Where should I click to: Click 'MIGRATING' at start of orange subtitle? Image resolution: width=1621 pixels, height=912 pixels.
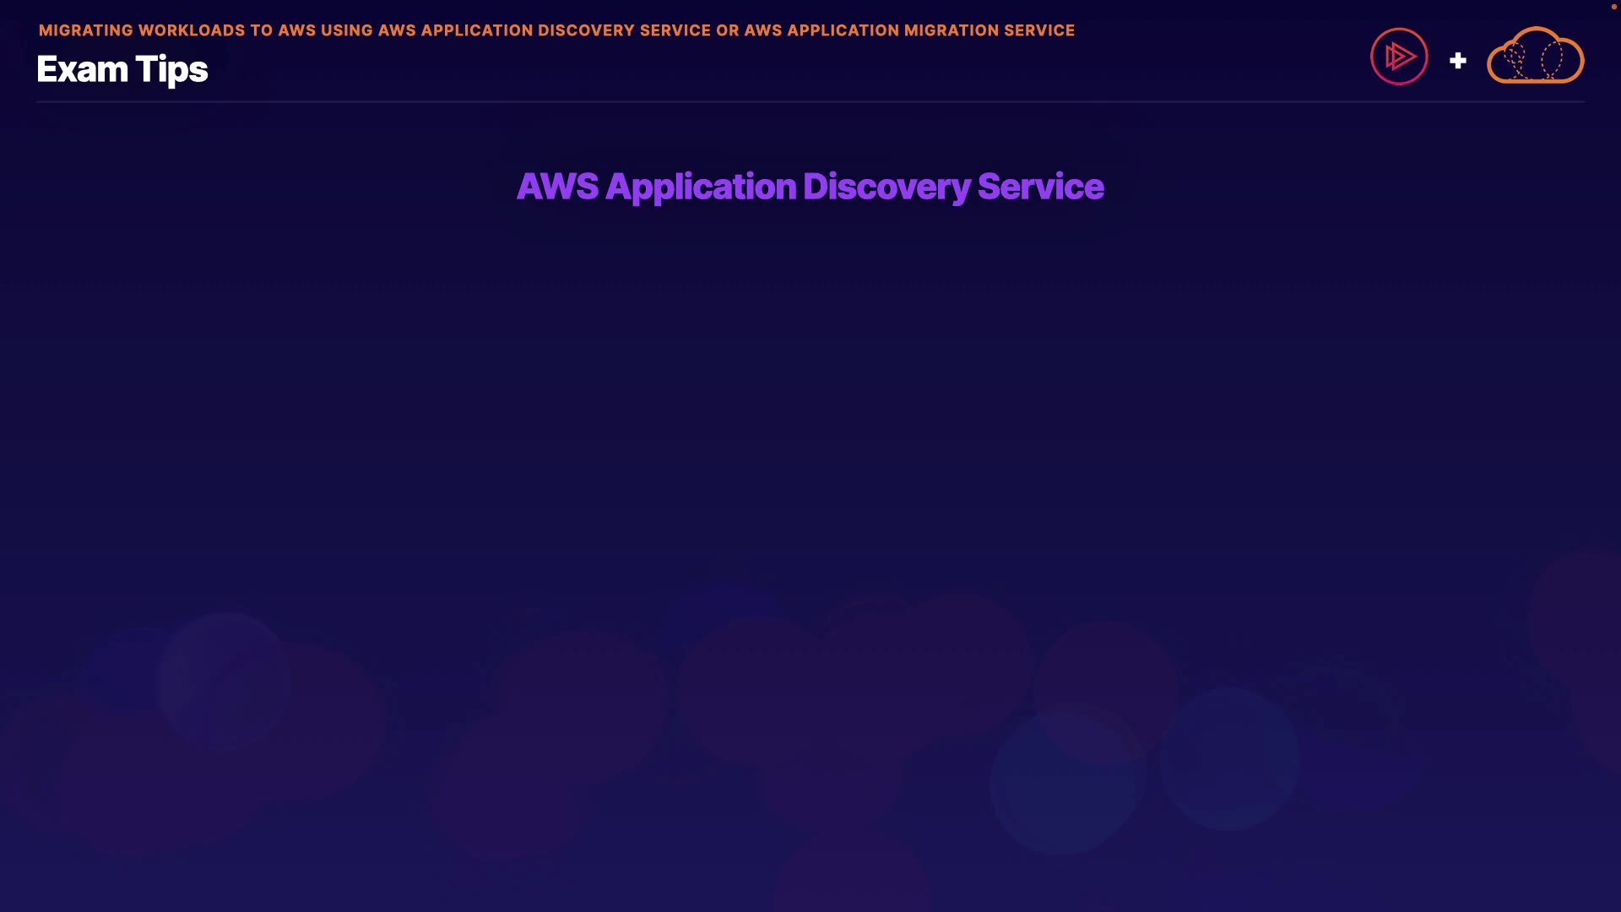pos(86,30)
